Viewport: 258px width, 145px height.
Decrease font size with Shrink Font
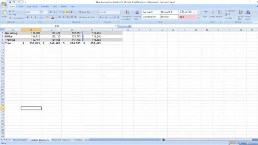coord(54,12)
